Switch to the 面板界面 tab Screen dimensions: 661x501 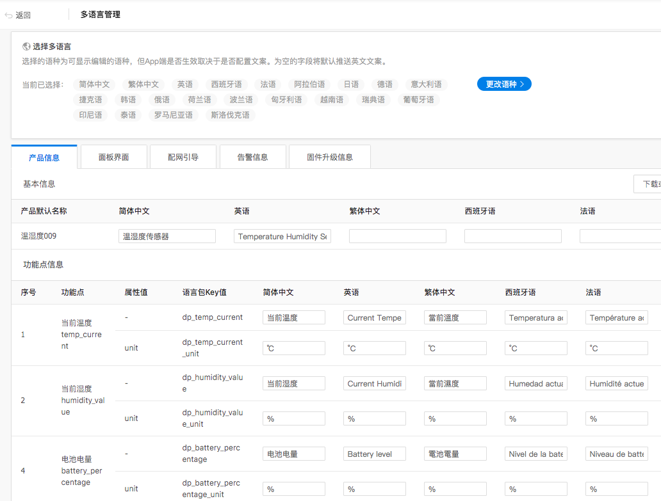(113, 156)
